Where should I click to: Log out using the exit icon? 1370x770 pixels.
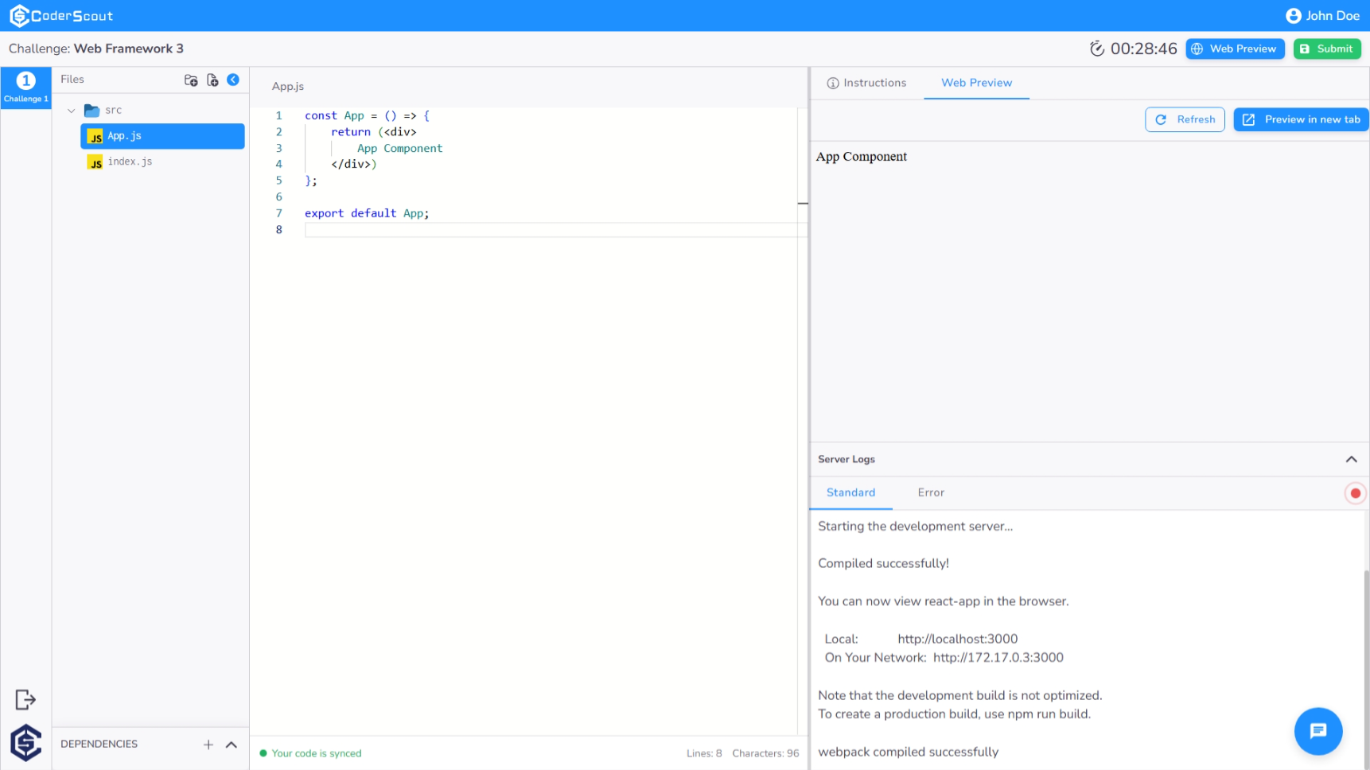[x=25, y=699]
